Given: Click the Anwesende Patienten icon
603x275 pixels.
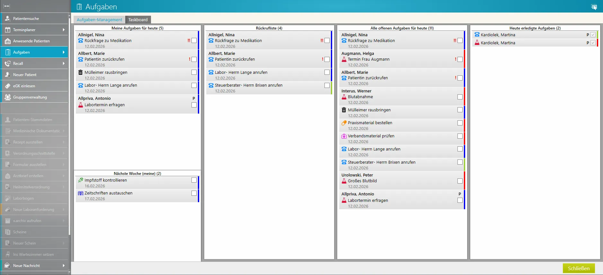Looking at the screenshot, I should [8, 41].
